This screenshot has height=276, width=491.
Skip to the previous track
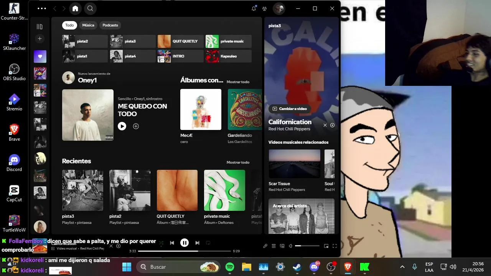point(172,243)
